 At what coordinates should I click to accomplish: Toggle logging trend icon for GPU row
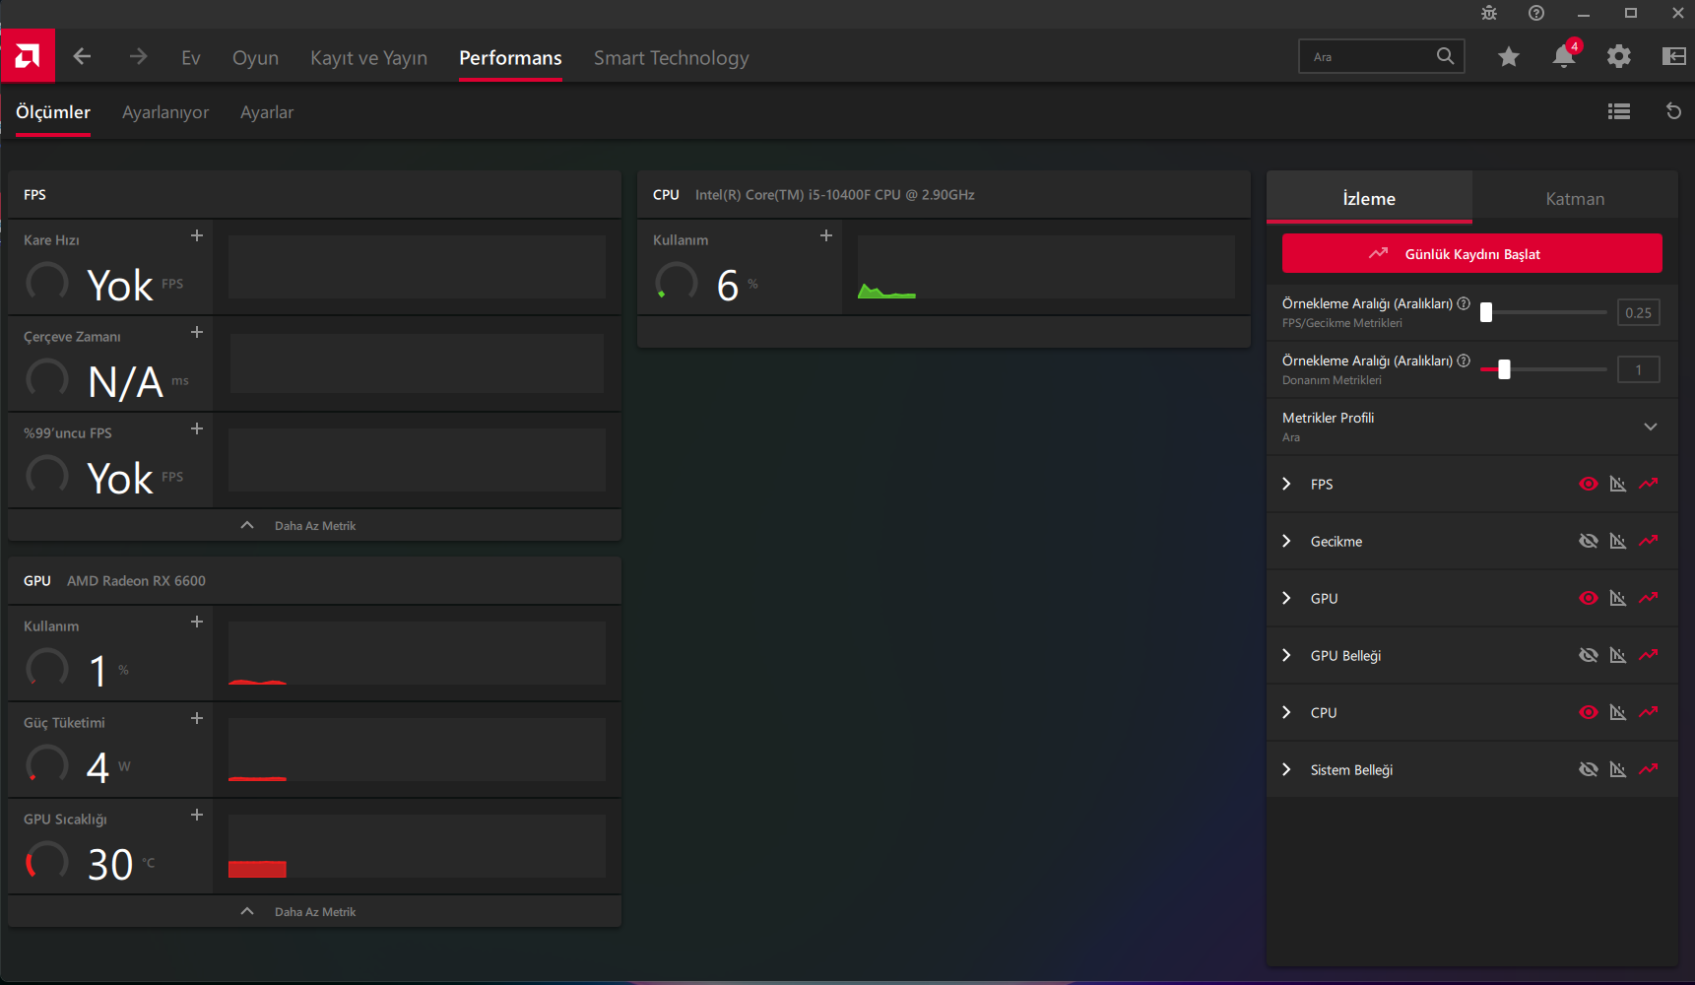(x=1649, y=598)
